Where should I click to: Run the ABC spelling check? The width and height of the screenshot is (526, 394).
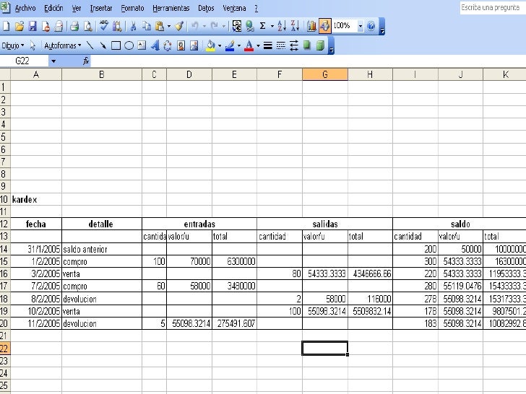coord(103,26)
